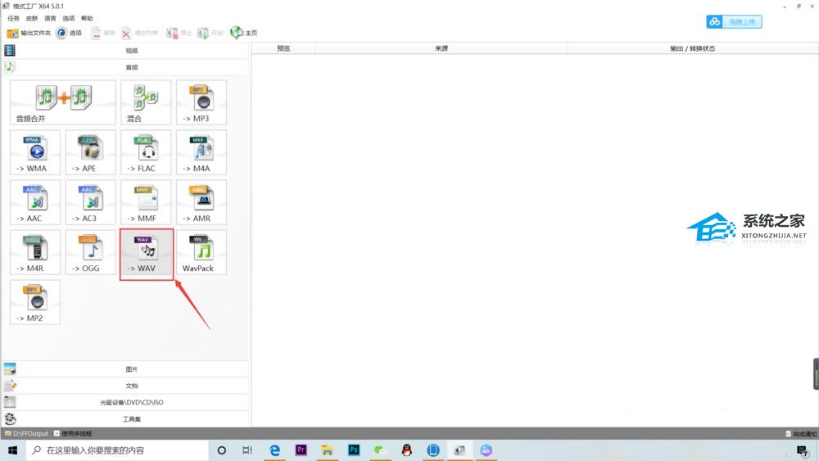Screen dimensions: 819x461
Task: Go to 主页 homepage from toolbar
Action: click(244, 33)
